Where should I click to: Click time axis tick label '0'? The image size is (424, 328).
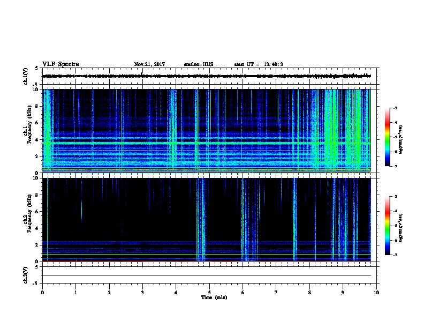pyautogui.click(x=42, y=293)
